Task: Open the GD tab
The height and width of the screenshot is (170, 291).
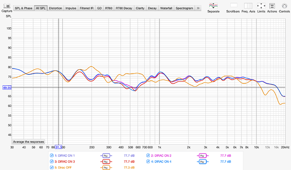Action: pos(99,8)
